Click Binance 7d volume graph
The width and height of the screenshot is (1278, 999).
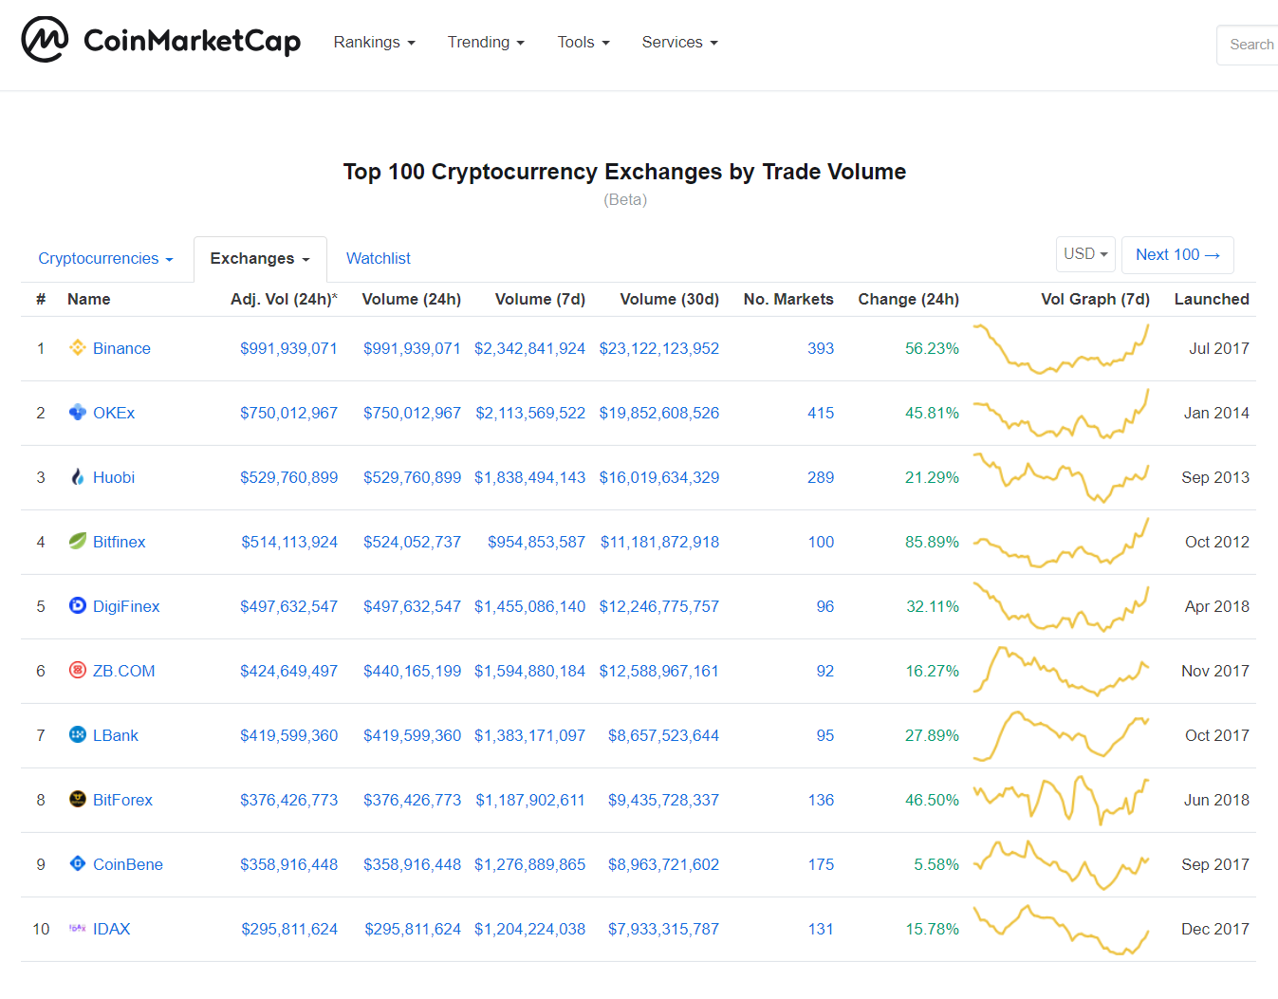pos(1061,348)
